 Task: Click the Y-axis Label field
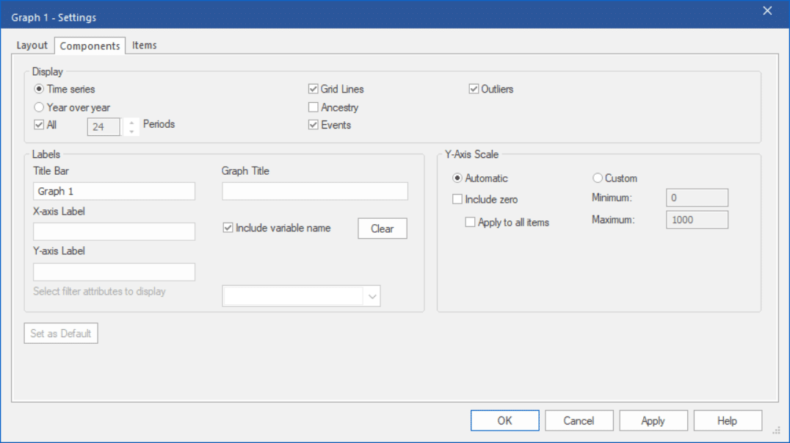click(114, 272)
